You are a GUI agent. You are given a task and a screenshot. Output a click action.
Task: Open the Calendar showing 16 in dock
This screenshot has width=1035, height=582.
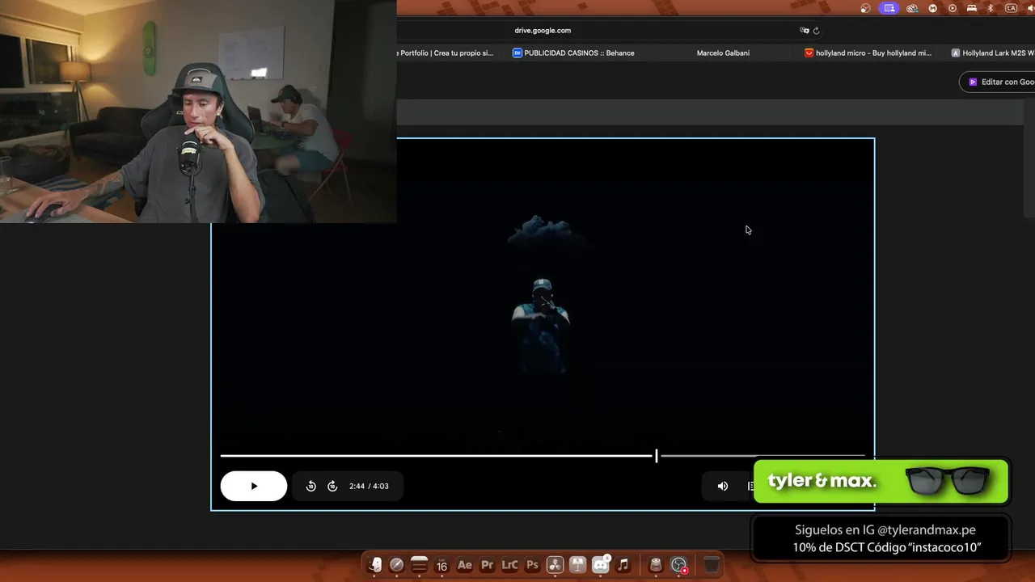coord(441,565)
